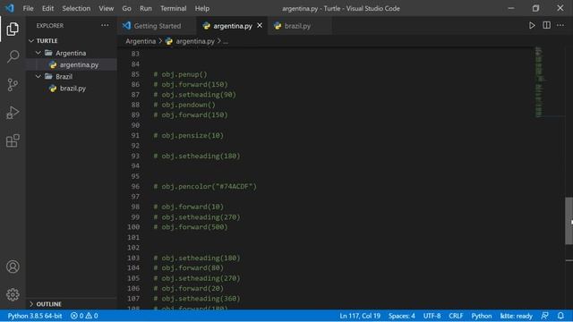This screenshot has height=322, width=573.
Task: Close the argentina.py tab
Action: click(260, 26)
